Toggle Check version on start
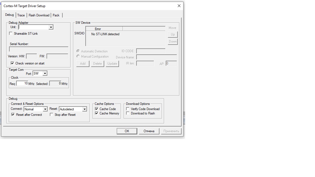The width and height of the screenshot is (315, 177). click(x=12, y=63)
